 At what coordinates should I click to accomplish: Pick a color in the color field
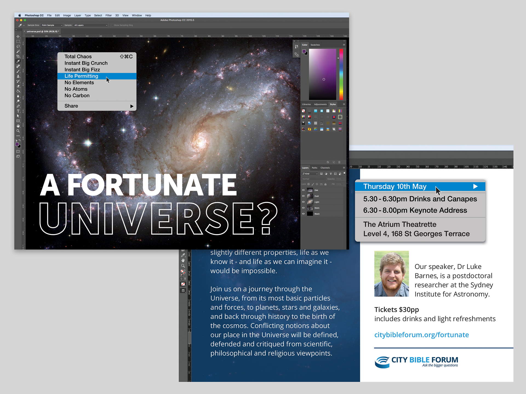tap(322, 74)
